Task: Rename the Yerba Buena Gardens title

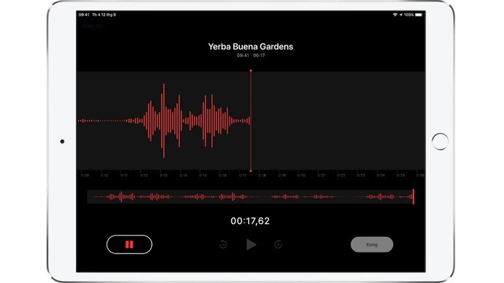Action: tap(251, 47)
